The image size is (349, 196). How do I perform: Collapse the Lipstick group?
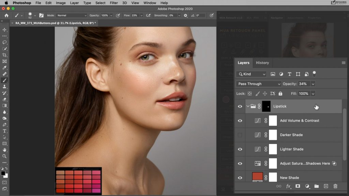[x=248, y=106]
